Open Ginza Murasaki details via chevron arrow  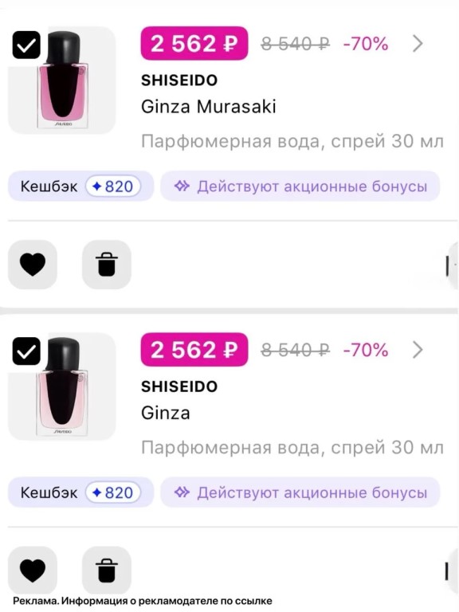coord(418,44)
